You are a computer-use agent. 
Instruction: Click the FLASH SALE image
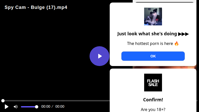tap(153, 83)
